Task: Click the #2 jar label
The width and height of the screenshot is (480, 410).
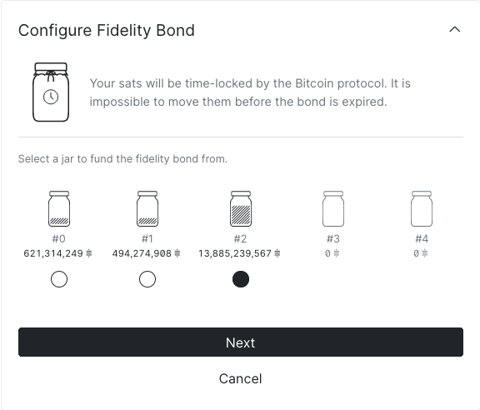Action: pos(241,238)
